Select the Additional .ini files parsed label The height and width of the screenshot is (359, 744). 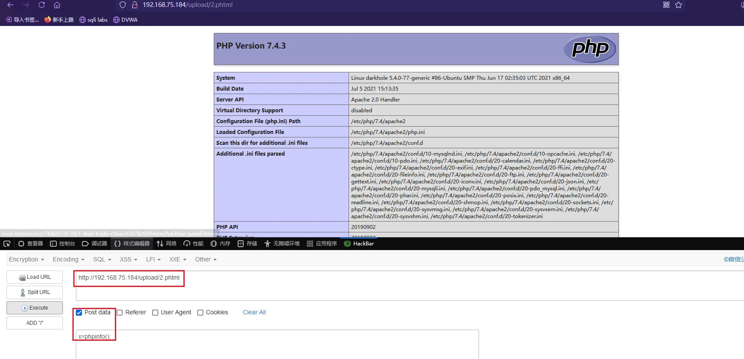251,154
